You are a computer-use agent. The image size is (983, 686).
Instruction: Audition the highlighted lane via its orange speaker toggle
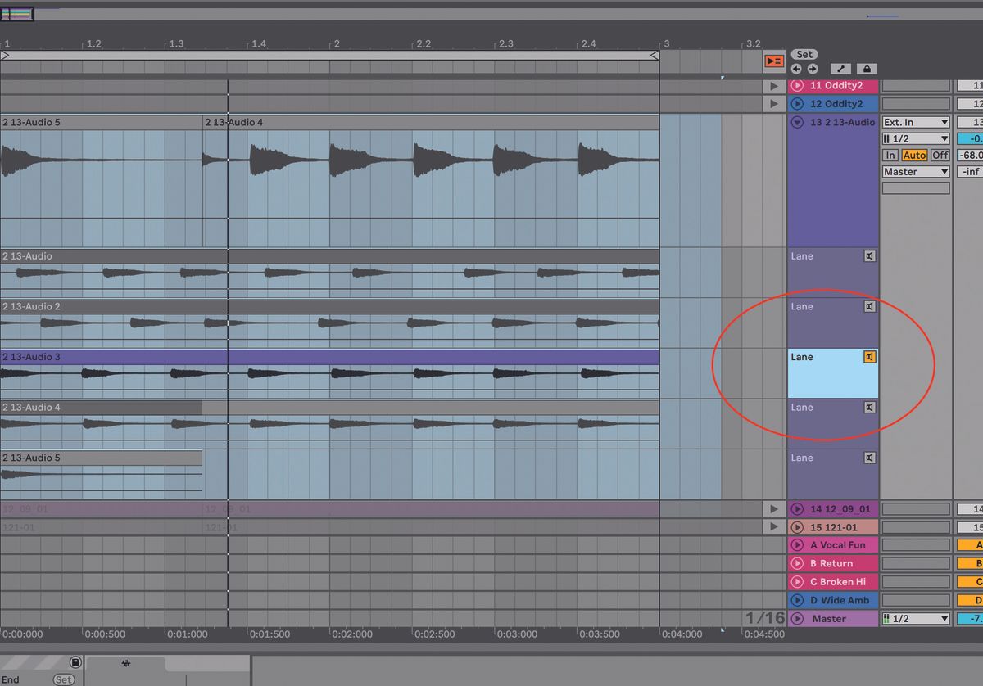pos(871,357)
